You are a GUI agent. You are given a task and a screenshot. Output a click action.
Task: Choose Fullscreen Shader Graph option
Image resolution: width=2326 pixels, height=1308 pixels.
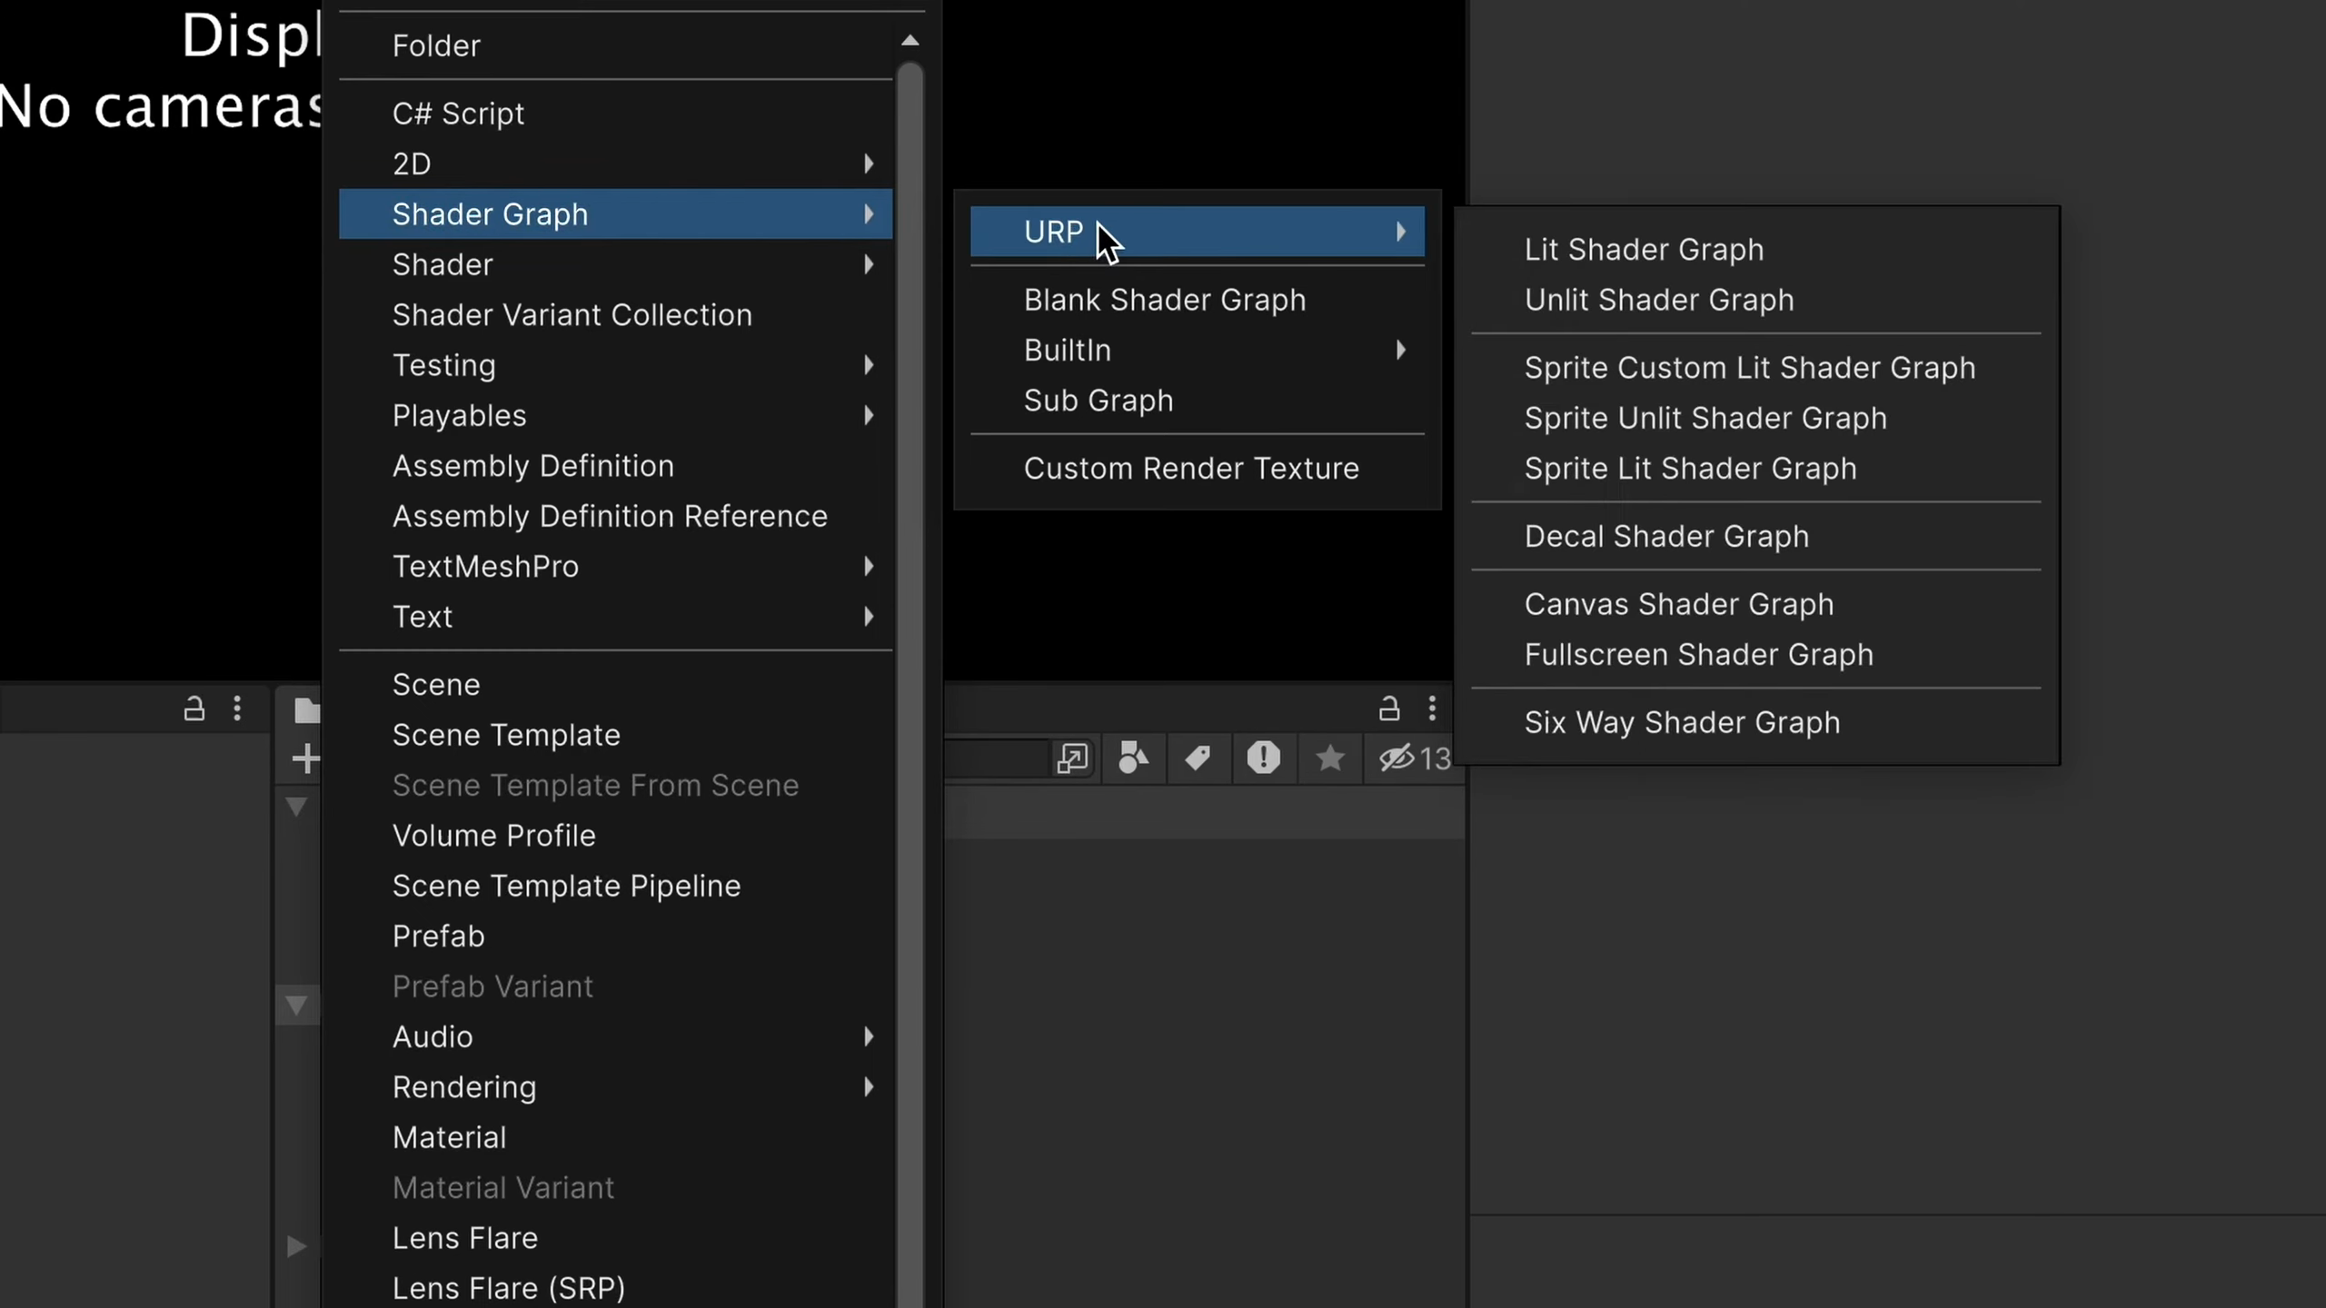1698,654
